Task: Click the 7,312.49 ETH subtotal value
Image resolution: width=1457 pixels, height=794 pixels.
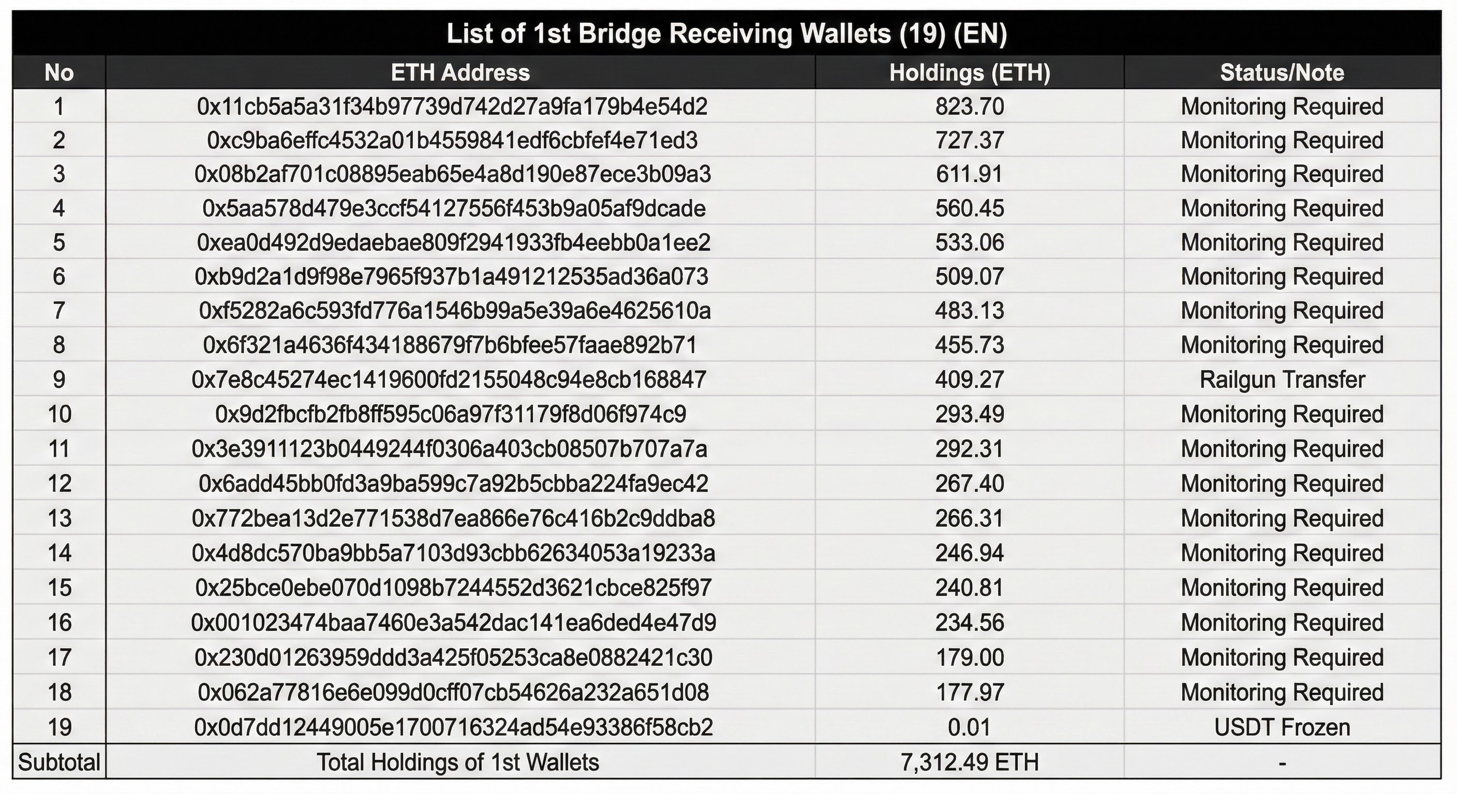Action: tap(970, 762)
